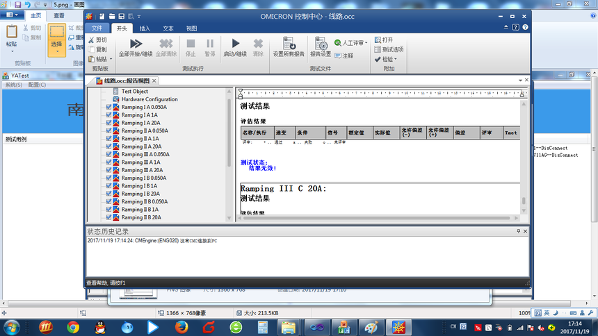The image size is (598, 336).
Task: Open Report Settings (报告设置) icon
Action: click(x=321, y=44)
